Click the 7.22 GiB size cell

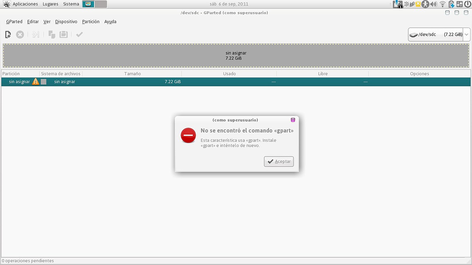173,82
